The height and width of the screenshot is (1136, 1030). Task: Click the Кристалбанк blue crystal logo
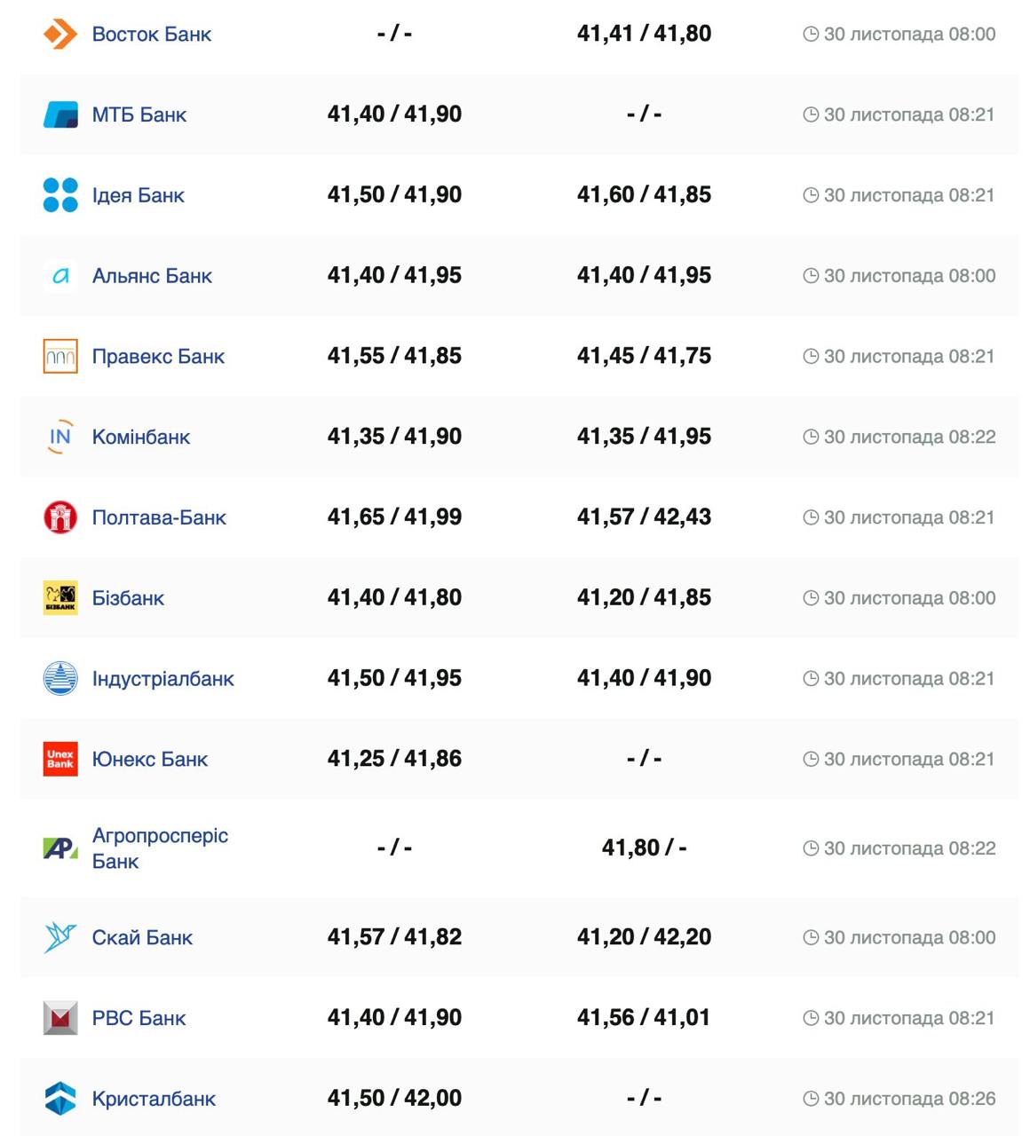tap(59, 1099)
